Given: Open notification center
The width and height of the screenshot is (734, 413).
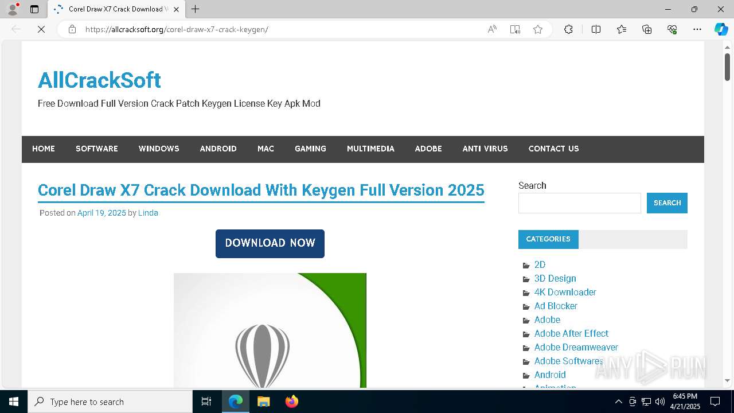Looking at the screenshot, I should [x=715, y=402].
